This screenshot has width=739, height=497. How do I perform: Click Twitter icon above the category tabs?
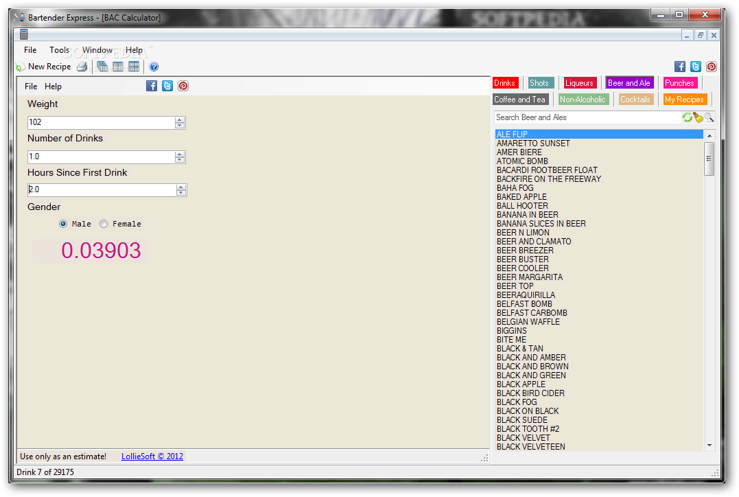[696, 67]
